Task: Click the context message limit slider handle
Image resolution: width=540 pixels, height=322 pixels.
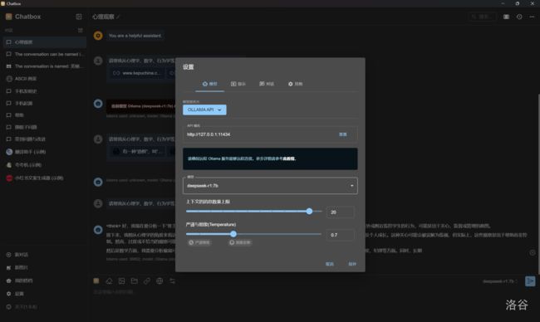Action: (309, 212)
